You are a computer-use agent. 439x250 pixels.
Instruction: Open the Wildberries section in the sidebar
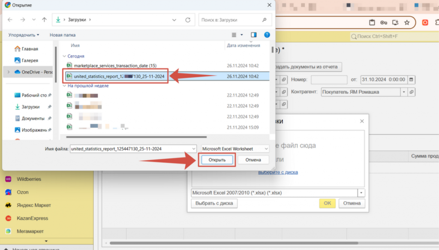[29, 179]
